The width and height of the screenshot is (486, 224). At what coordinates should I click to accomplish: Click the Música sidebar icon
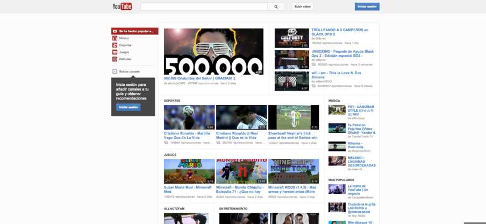click(x=115, y=38)
